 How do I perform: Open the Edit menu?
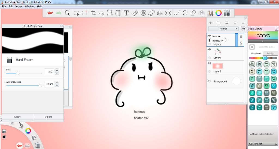tap(11, 7)
